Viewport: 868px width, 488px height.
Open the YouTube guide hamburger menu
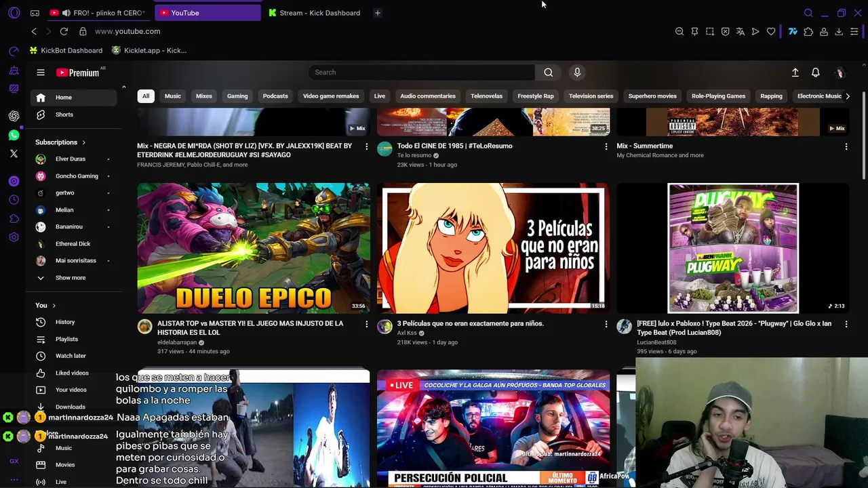[x=41, y=73]
